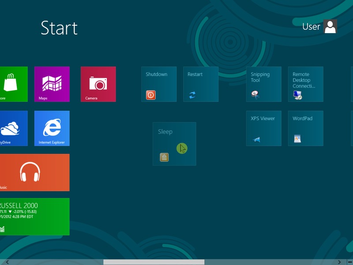
Task: Select the Sleep tile
Action: [174, 144]
